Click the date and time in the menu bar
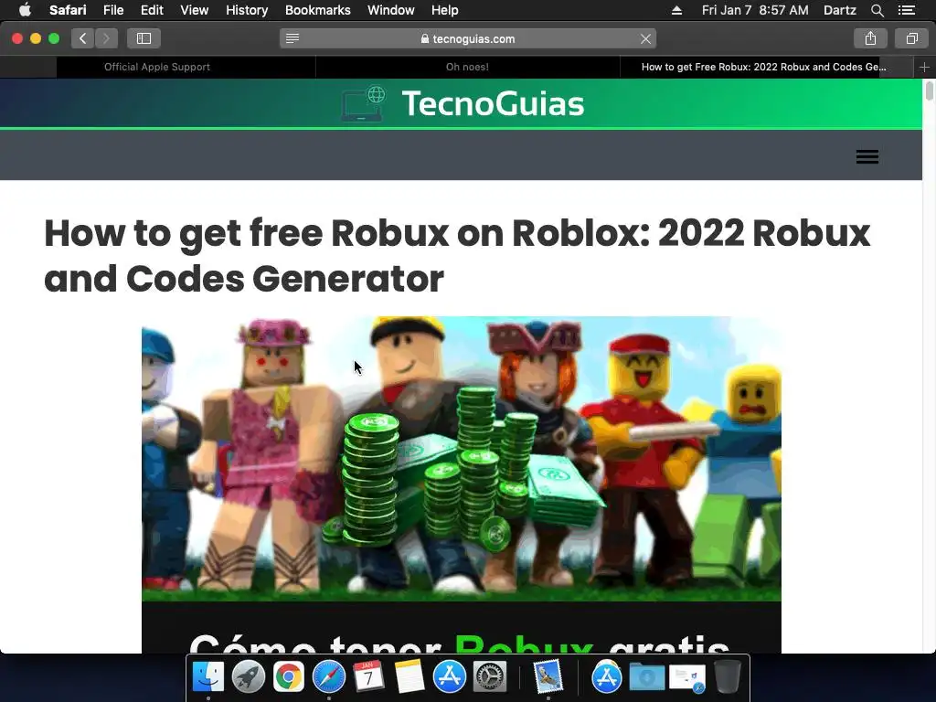The image size is (936, 702). pos(755,10)
